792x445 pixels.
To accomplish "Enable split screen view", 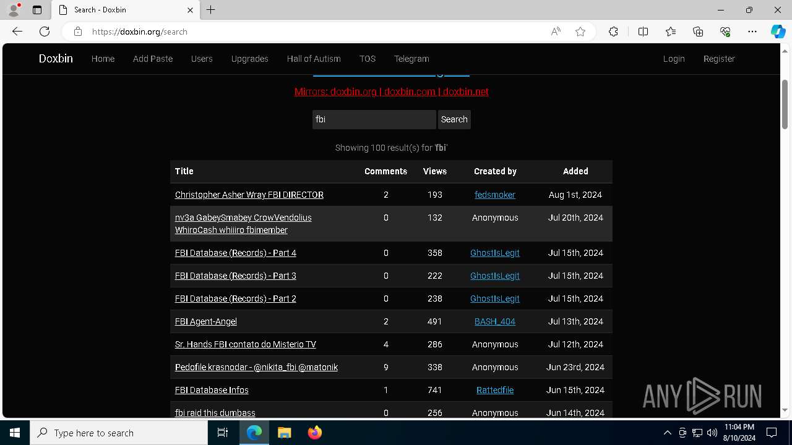I will pos(643,32).
